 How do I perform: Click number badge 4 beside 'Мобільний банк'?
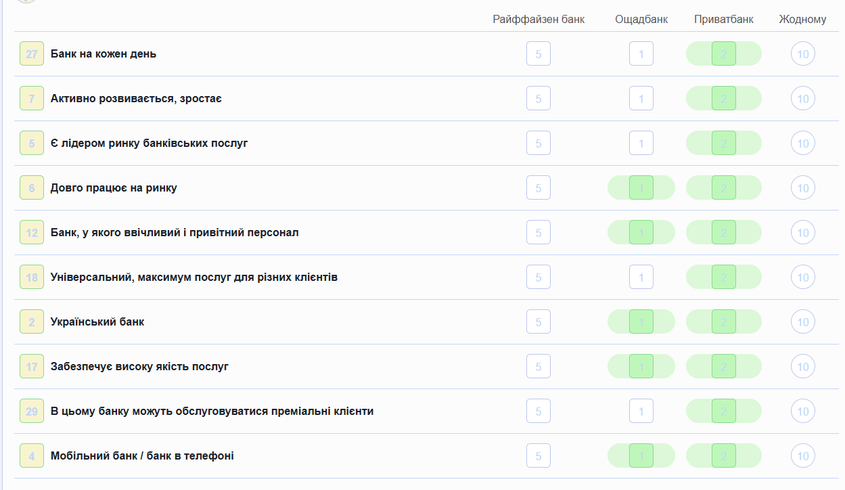(x=32, y=456)
